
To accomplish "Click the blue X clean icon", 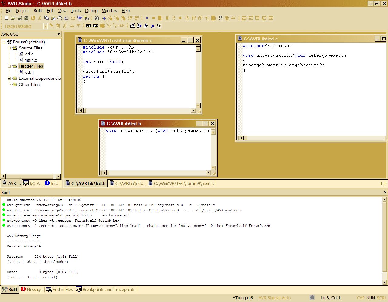I will pos(153,26).
